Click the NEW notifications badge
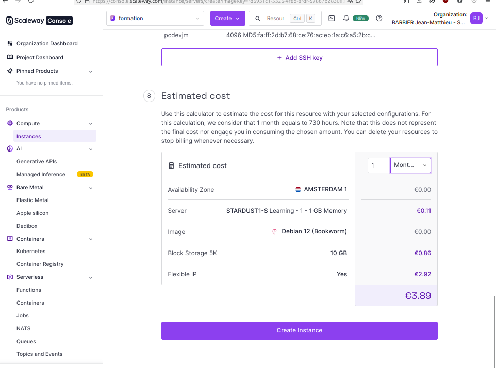 pyautogui.click(x=360, y=19)
